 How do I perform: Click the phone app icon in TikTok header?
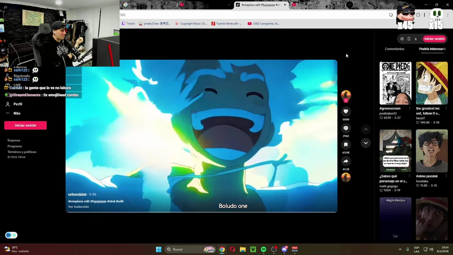point(409,39)
